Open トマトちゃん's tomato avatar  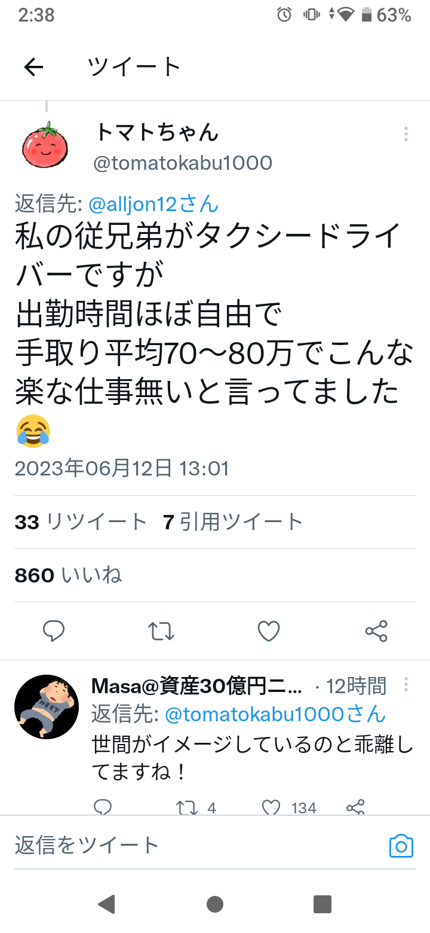45,145
